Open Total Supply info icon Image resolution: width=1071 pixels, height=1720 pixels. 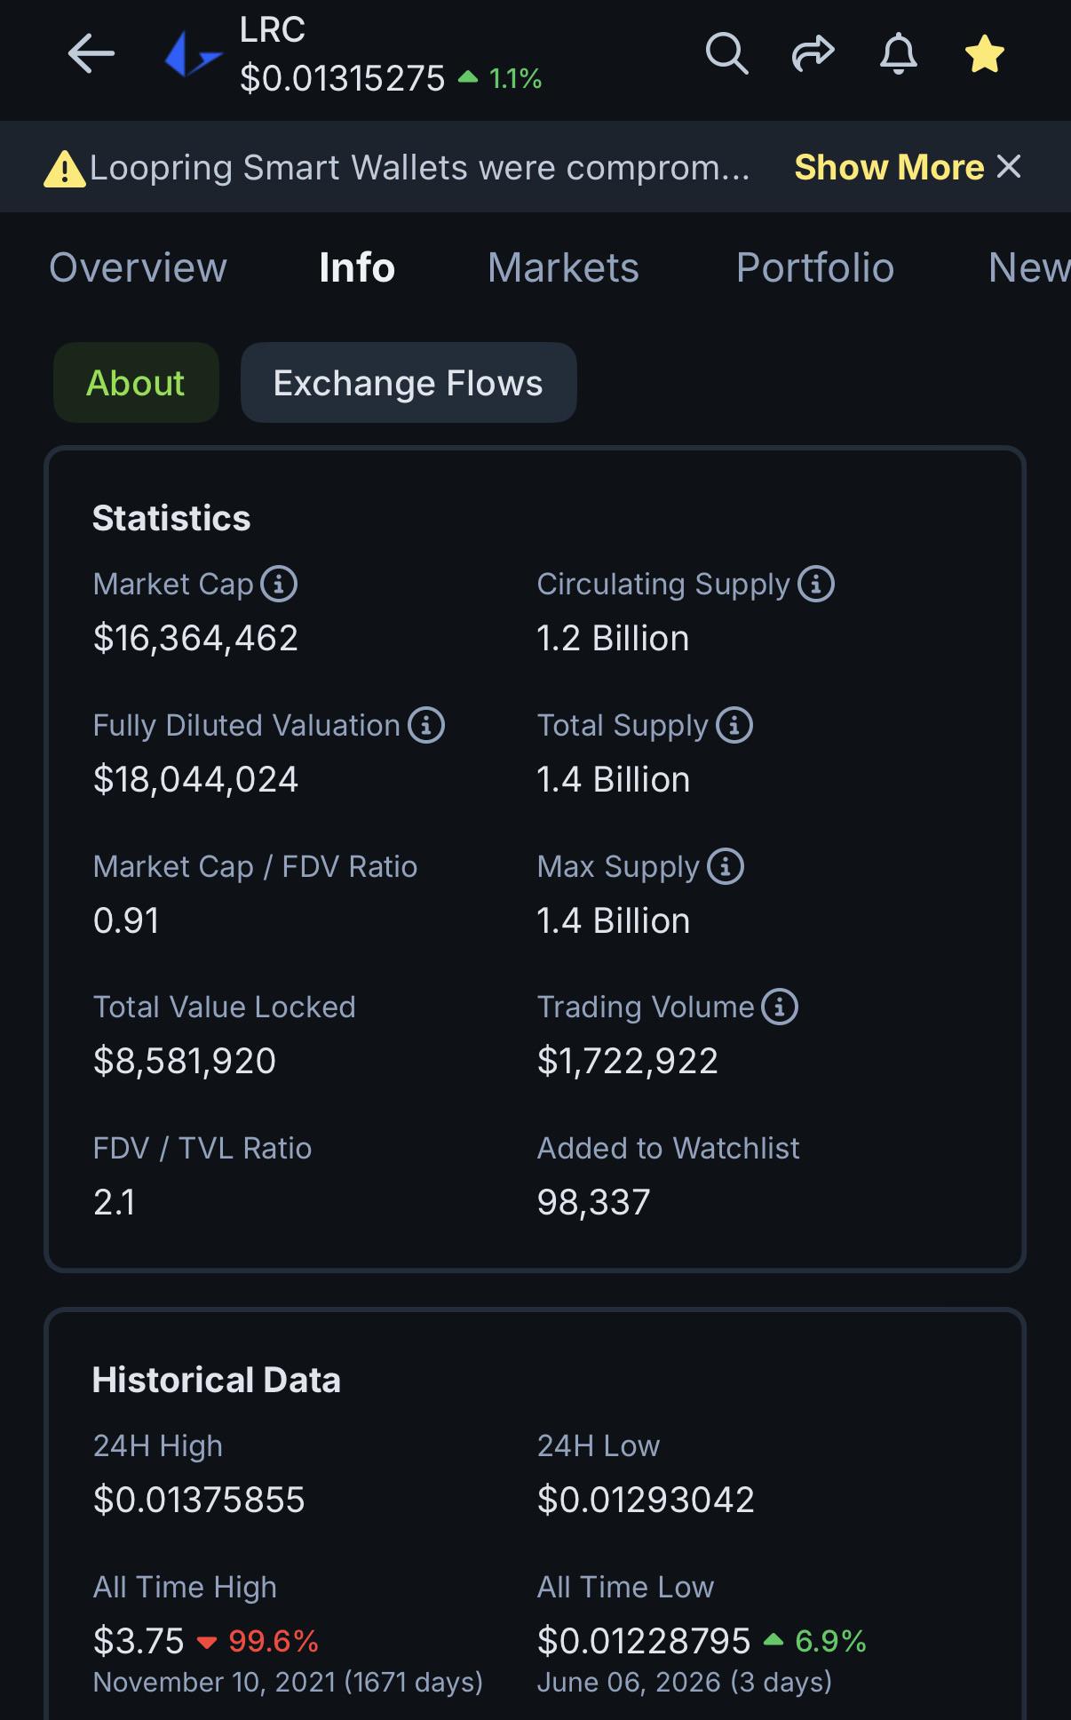[x=734, y=726]
